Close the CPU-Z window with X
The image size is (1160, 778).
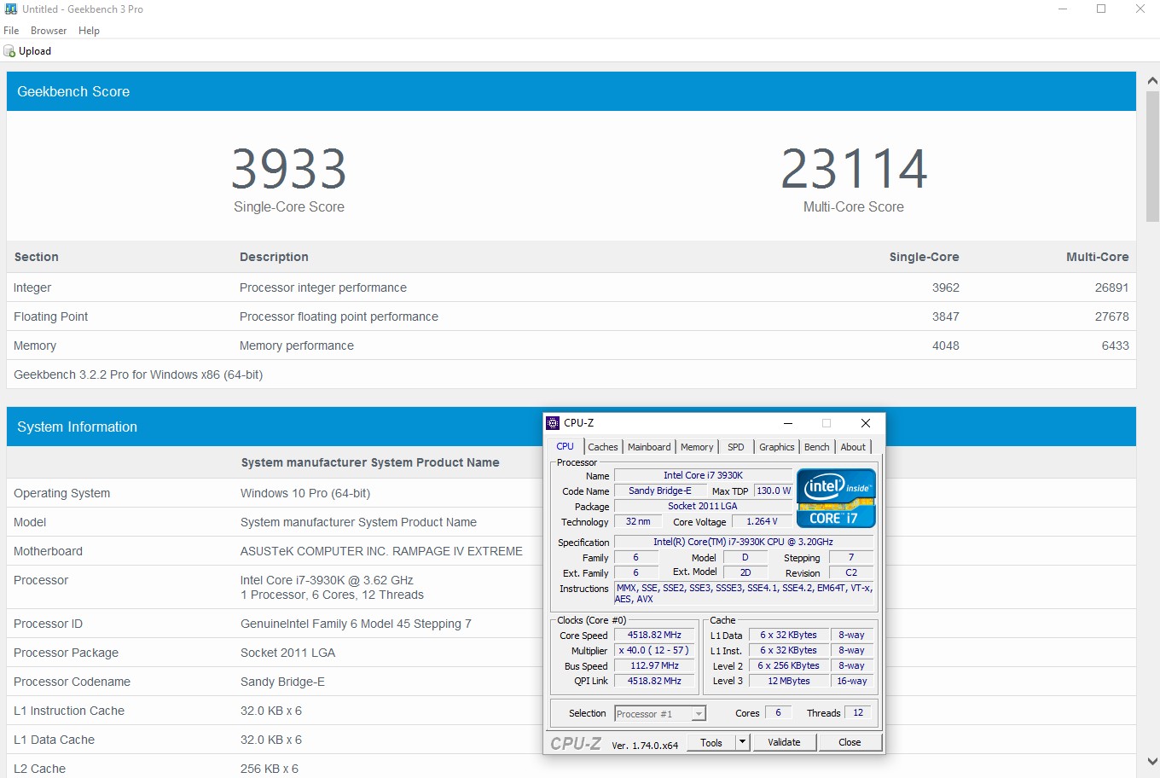point(865,423)
